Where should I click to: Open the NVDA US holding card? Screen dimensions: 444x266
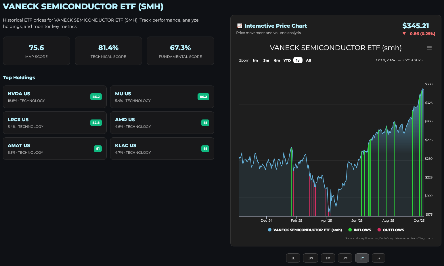[55, 97]
